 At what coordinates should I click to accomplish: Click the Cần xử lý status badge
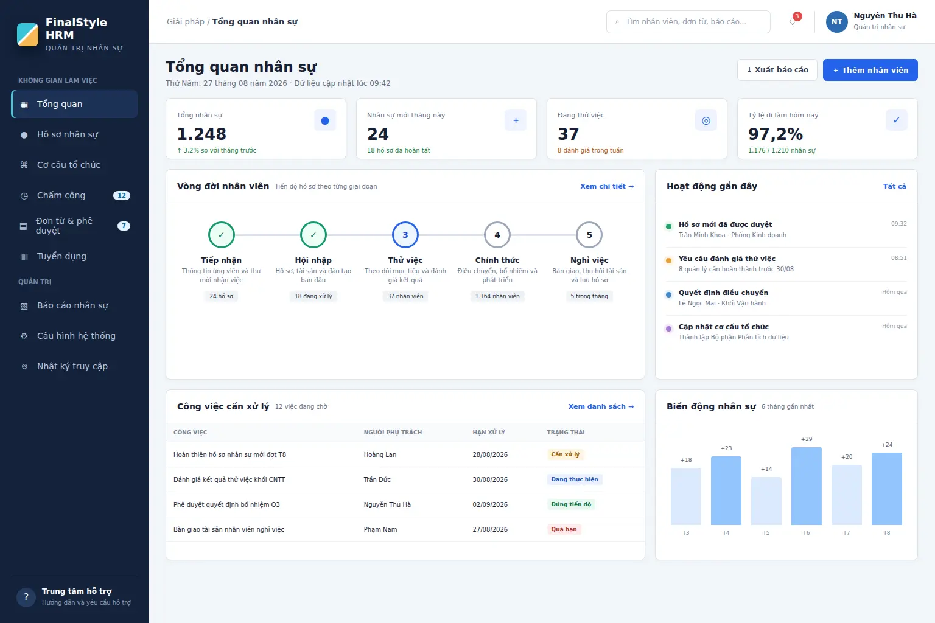[x=565, y=454]
